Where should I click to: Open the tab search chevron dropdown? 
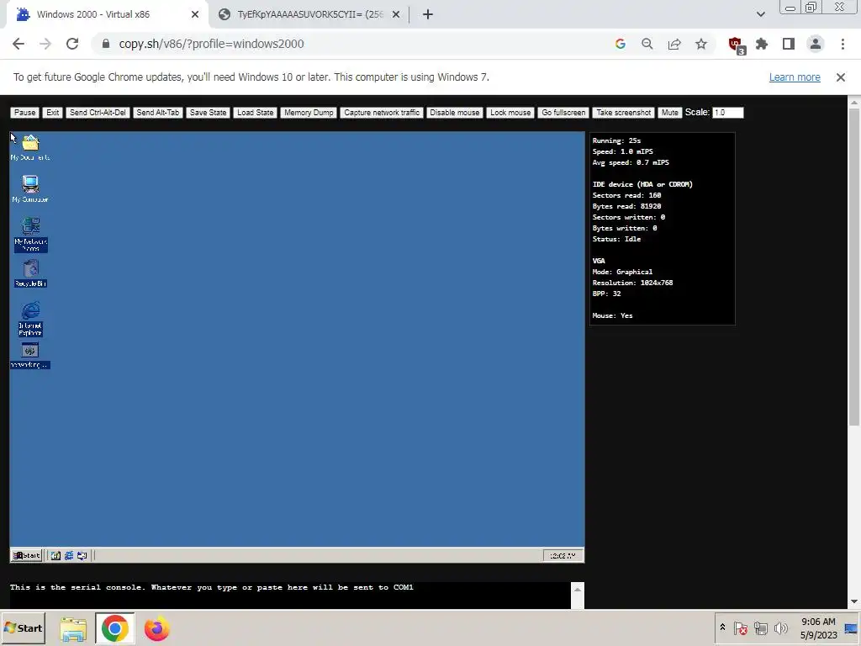(760, 14)
